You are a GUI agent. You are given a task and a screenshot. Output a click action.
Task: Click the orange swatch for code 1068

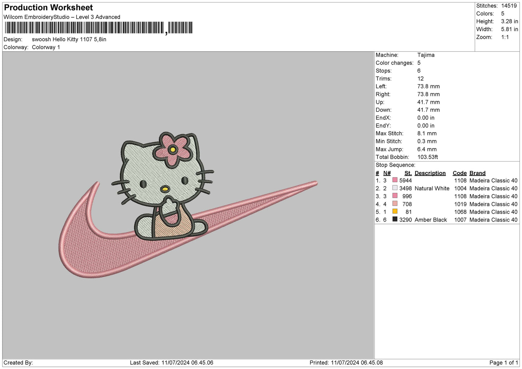click(395, 211)
